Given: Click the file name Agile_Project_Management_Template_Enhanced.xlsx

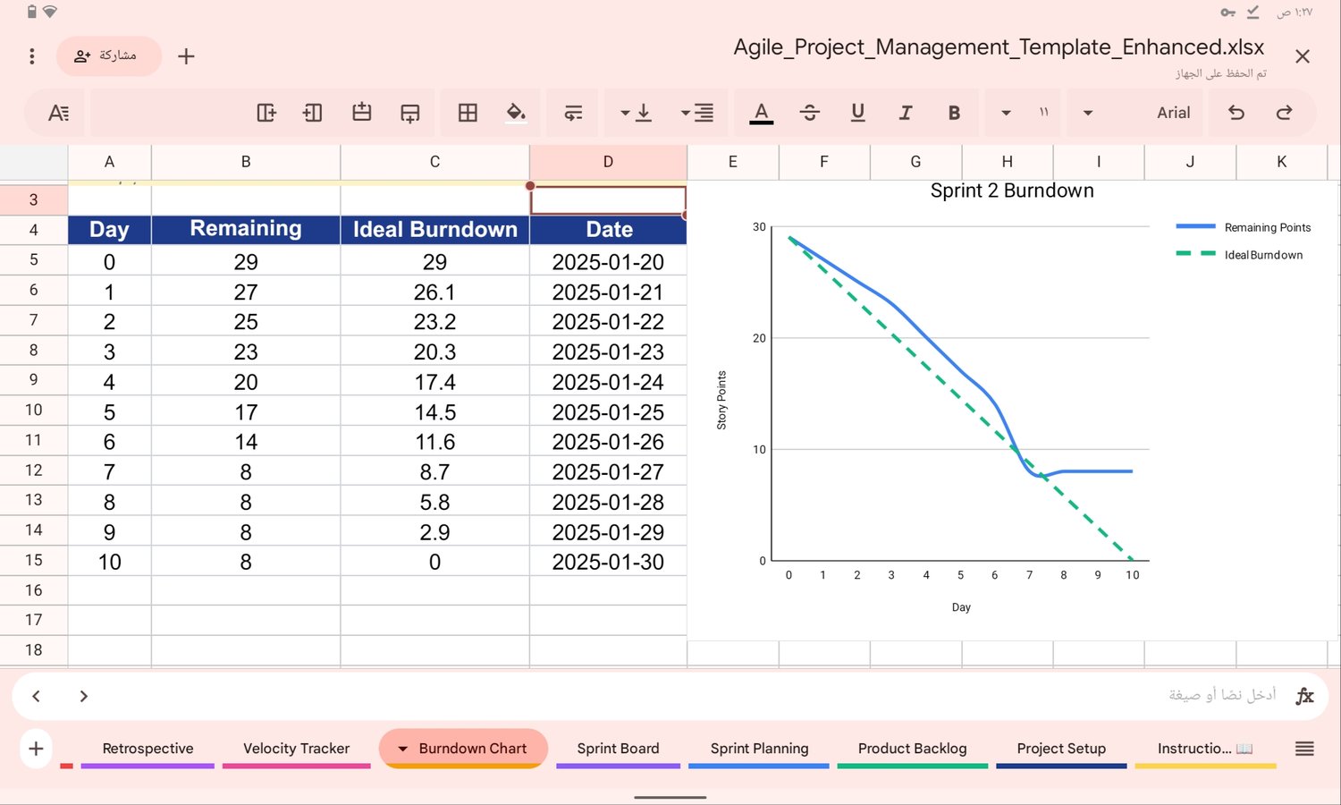Looking at the screenshot, I should (x=999, y=47).
